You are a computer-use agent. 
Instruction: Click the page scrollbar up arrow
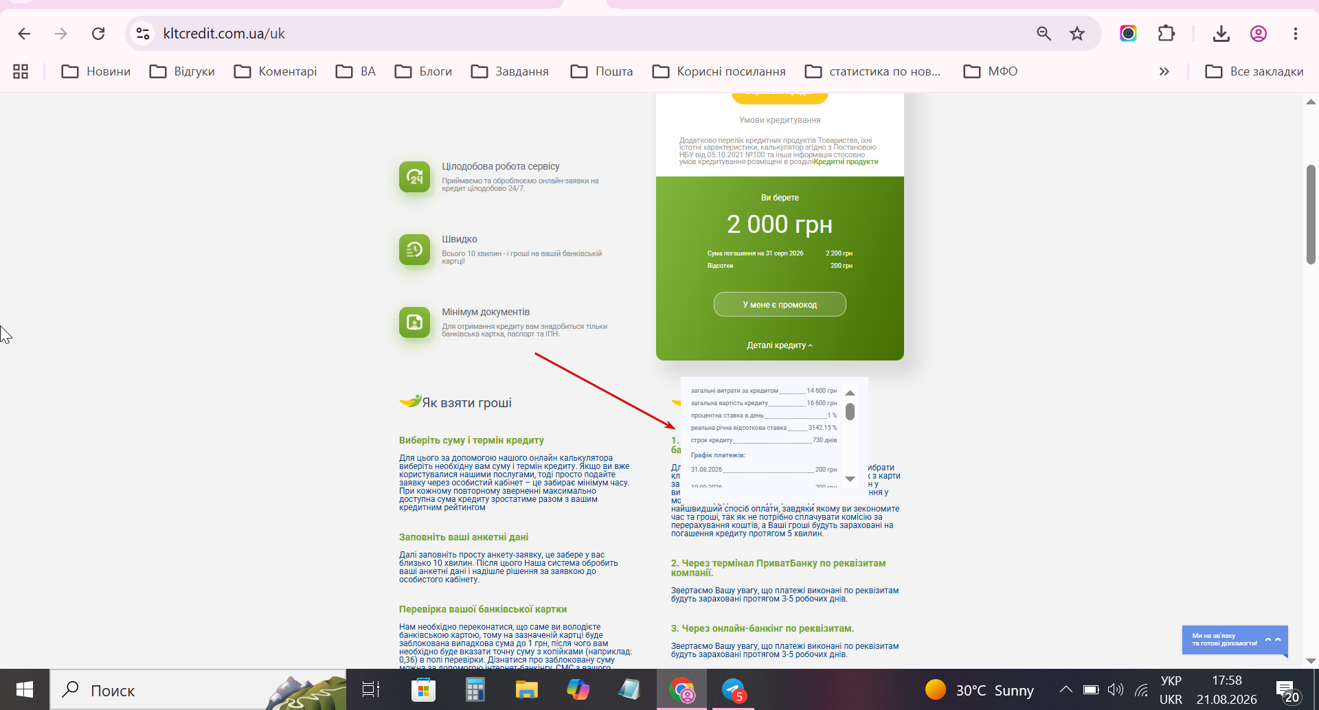coord(1311,102)
